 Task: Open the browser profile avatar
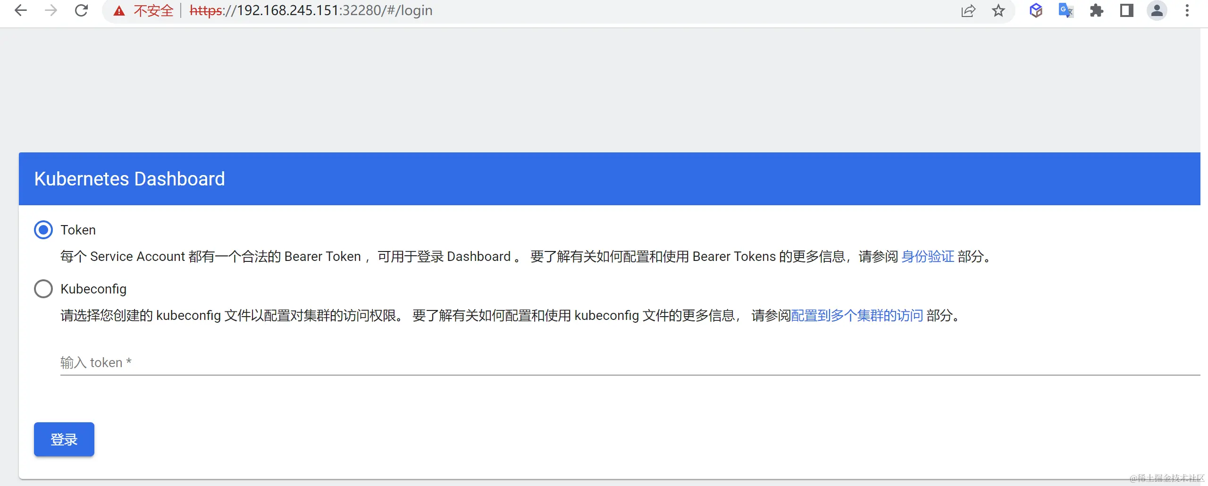point(1157,10)
